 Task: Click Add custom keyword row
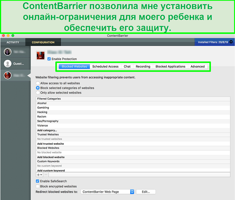[133, 170]
